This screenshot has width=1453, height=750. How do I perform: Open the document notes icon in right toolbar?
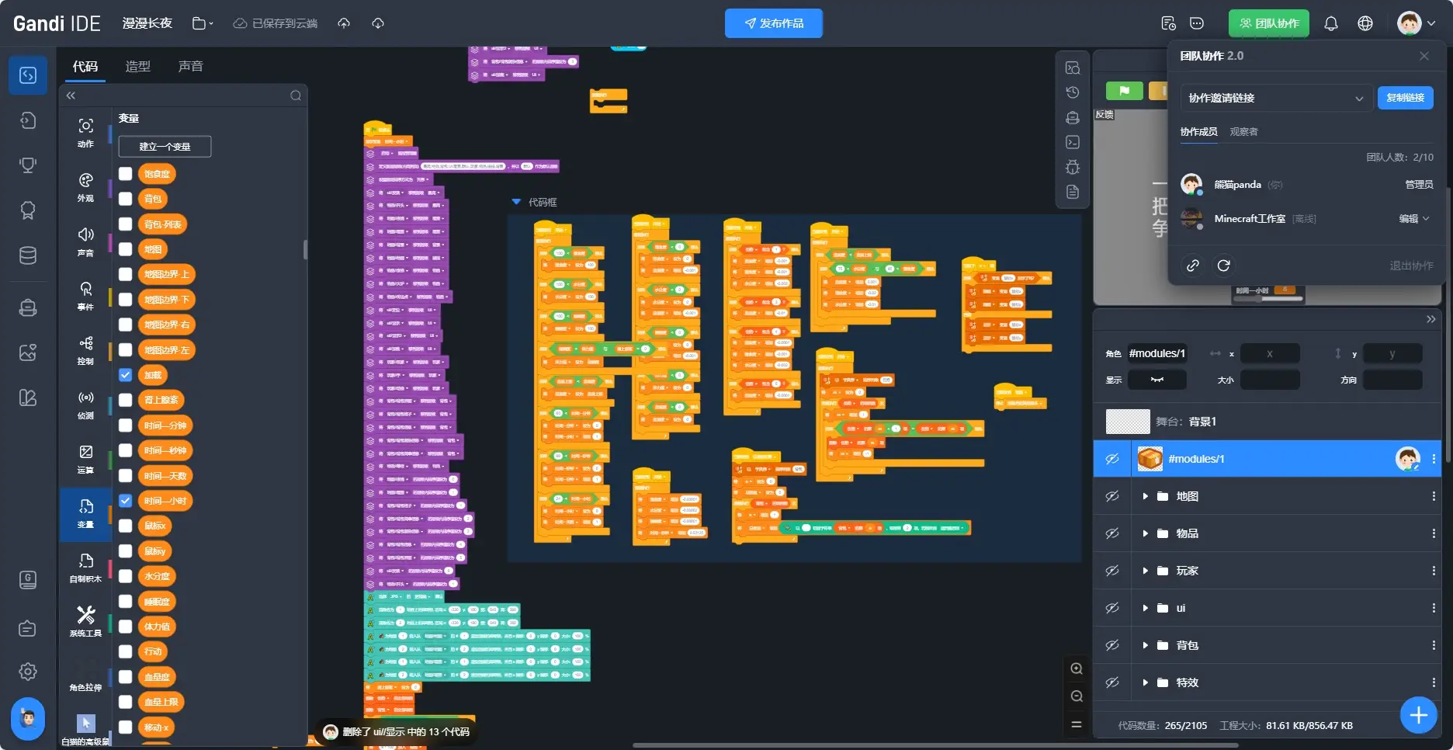tap(1073, 192)
